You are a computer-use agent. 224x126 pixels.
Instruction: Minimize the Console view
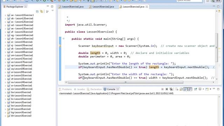tap(214, 89)
